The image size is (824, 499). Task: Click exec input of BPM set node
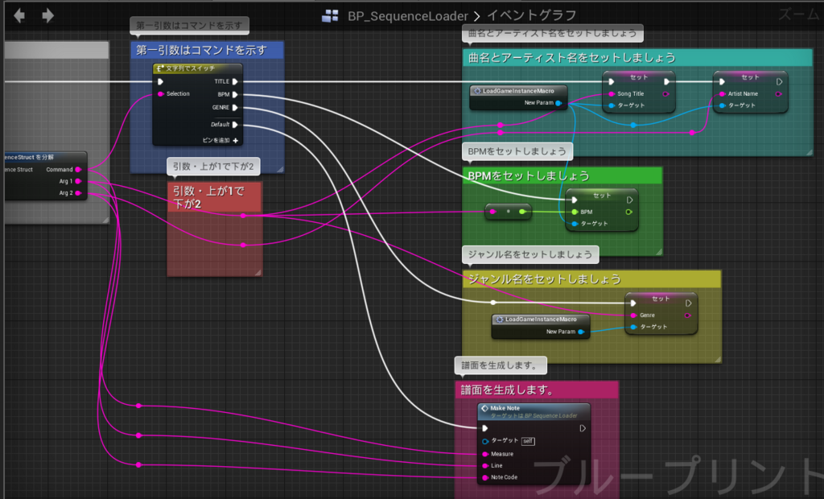575,200
